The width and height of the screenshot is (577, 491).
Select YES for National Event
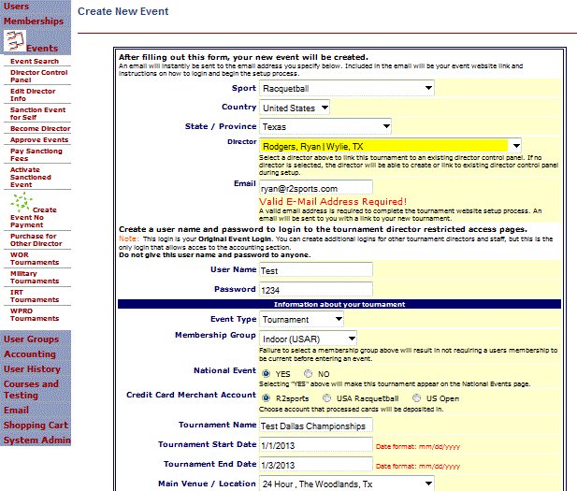(266, 373)
